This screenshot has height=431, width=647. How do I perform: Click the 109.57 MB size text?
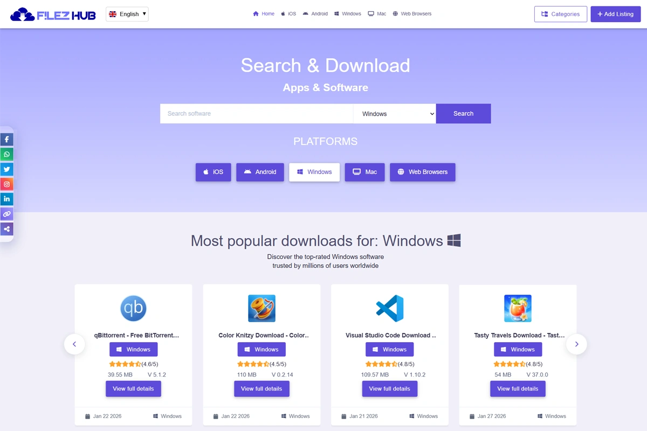(375, 375)
